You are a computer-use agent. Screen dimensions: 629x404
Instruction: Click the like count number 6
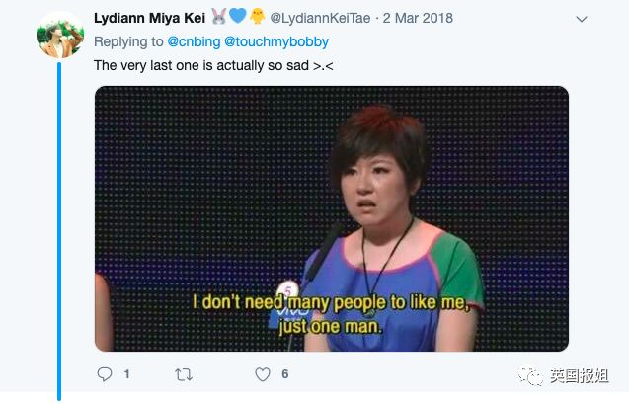click(x=284, y=375)
